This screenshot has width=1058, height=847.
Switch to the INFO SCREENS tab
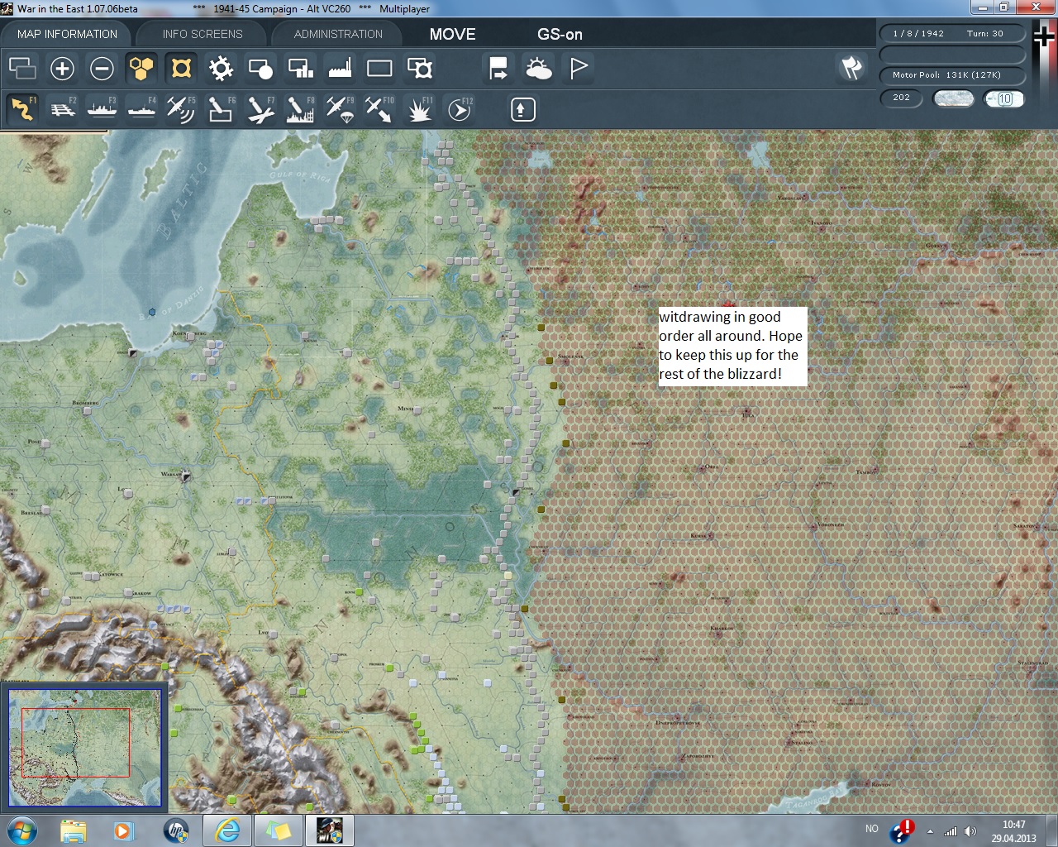click(203, 34)
